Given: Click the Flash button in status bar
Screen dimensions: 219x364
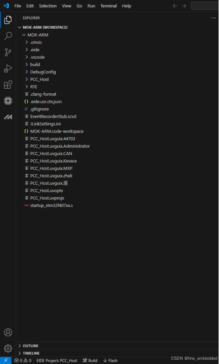Looking at the screenshot, I should 110,360.
